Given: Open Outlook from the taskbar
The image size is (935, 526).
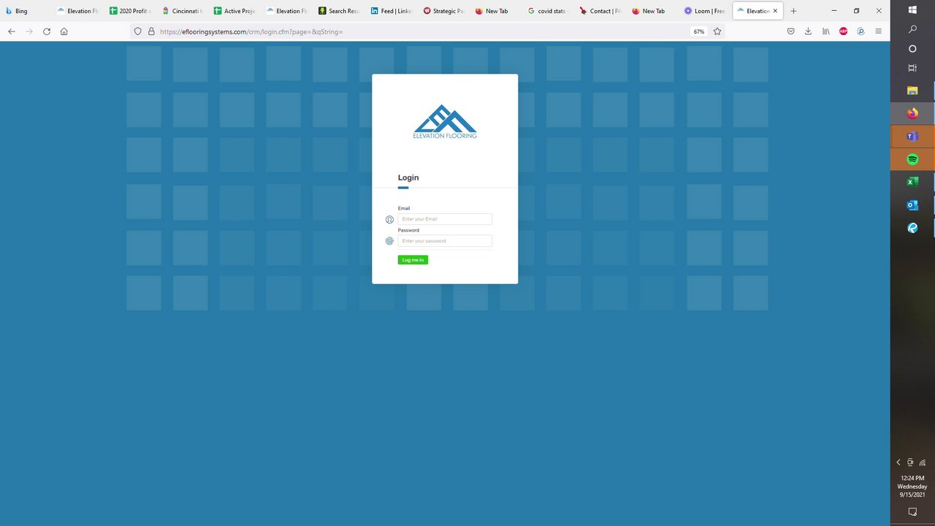Looking at the screenshot, I should pos(912,205).
